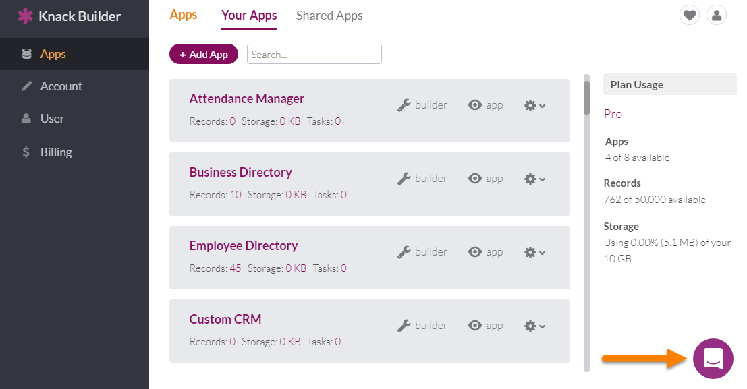
Task: Open Billing in the sidebar
Action: point(56,152)
